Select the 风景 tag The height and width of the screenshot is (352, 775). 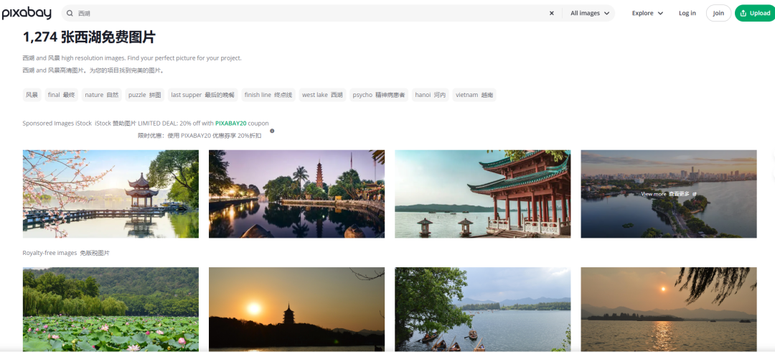[x=32, y=95]
